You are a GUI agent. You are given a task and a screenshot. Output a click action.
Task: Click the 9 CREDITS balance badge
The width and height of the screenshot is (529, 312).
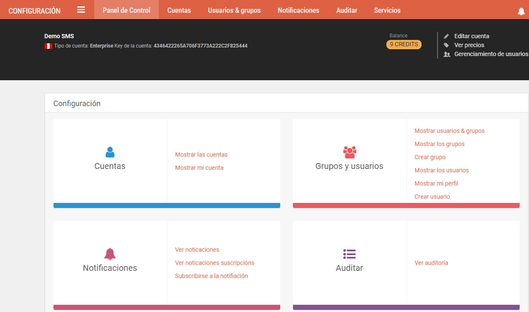404,45
